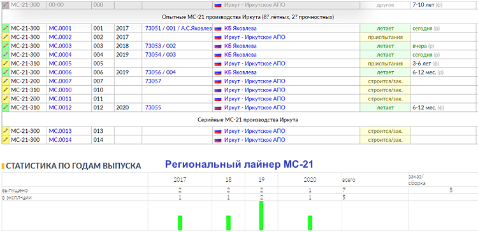Click the edit pencil icon in MC.0004 row
The width and height of the screenshot is (478, 232).
point(5,55)
